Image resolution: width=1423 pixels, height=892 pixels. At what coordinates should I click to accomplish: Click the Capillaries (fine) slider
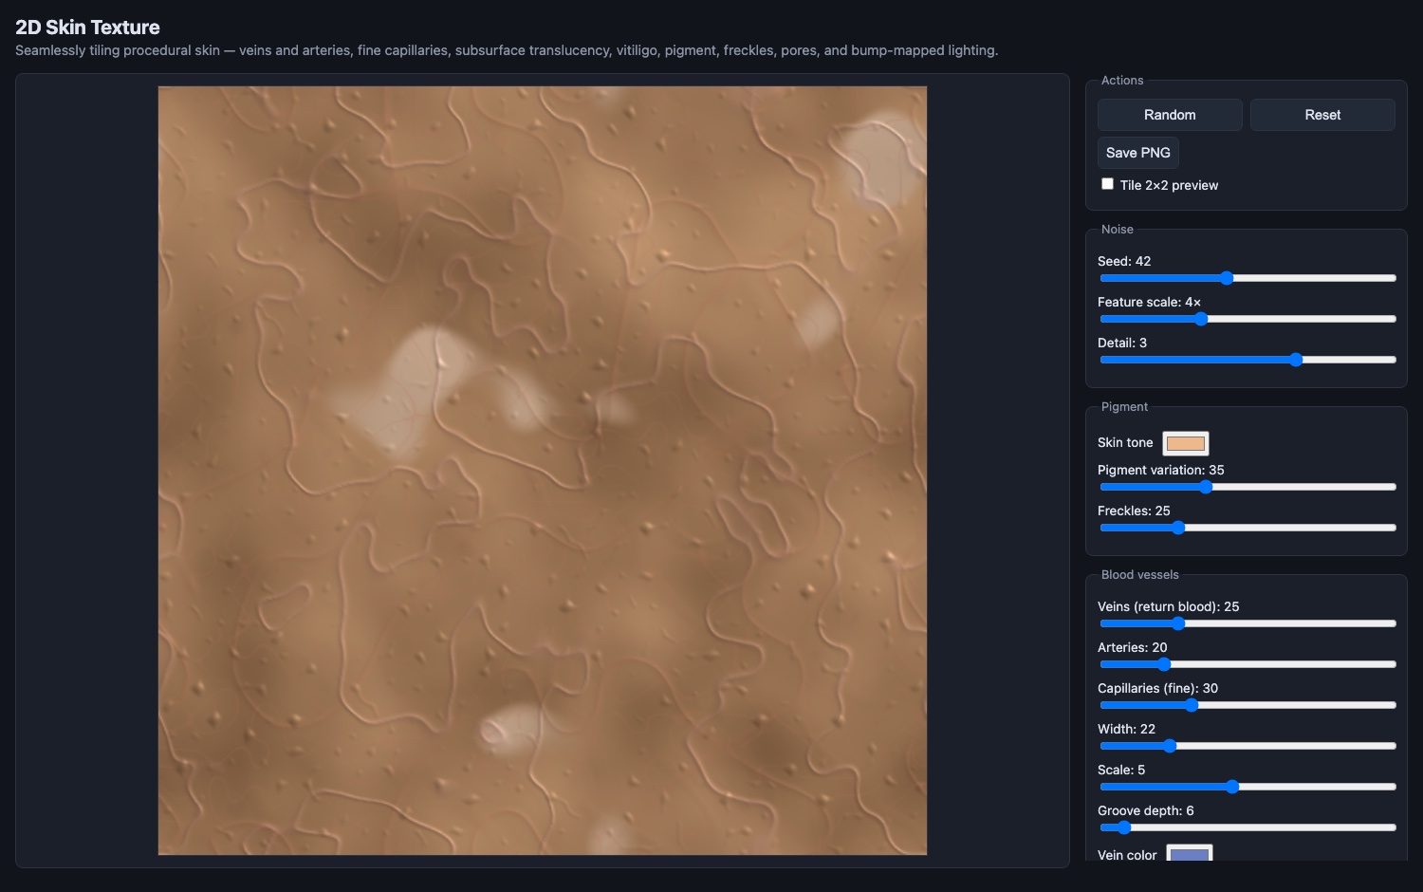pos(1247,705)
